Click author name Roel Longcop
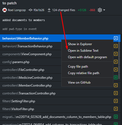122x125 pixels. pos(17,10)
